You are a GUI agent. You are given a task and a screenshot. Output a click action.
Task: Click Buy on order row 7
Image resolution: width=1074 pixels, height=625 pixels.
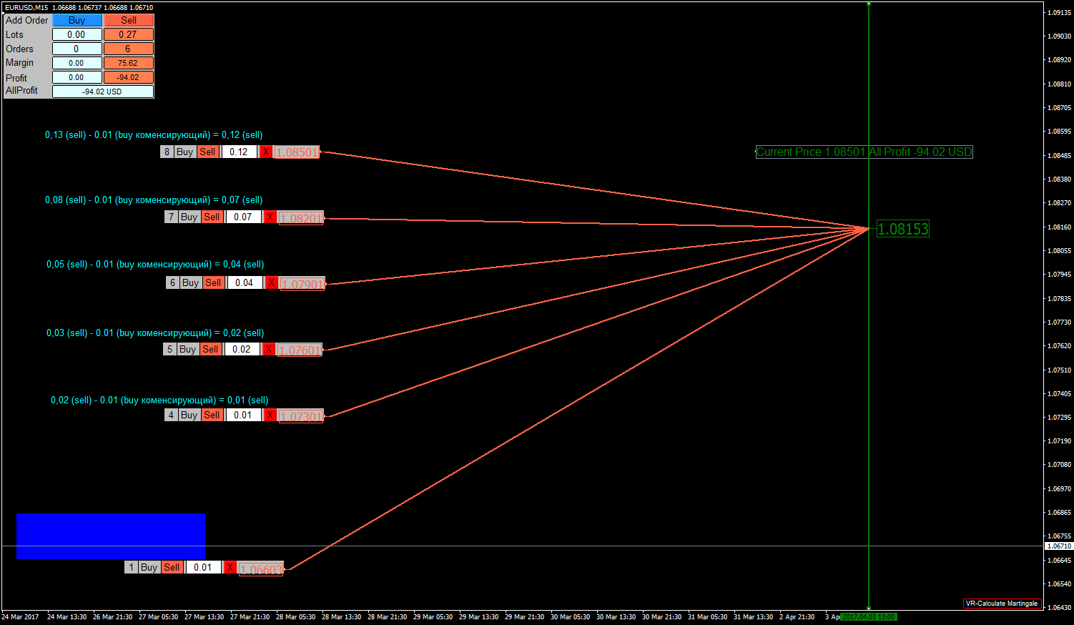click(189, 217)
